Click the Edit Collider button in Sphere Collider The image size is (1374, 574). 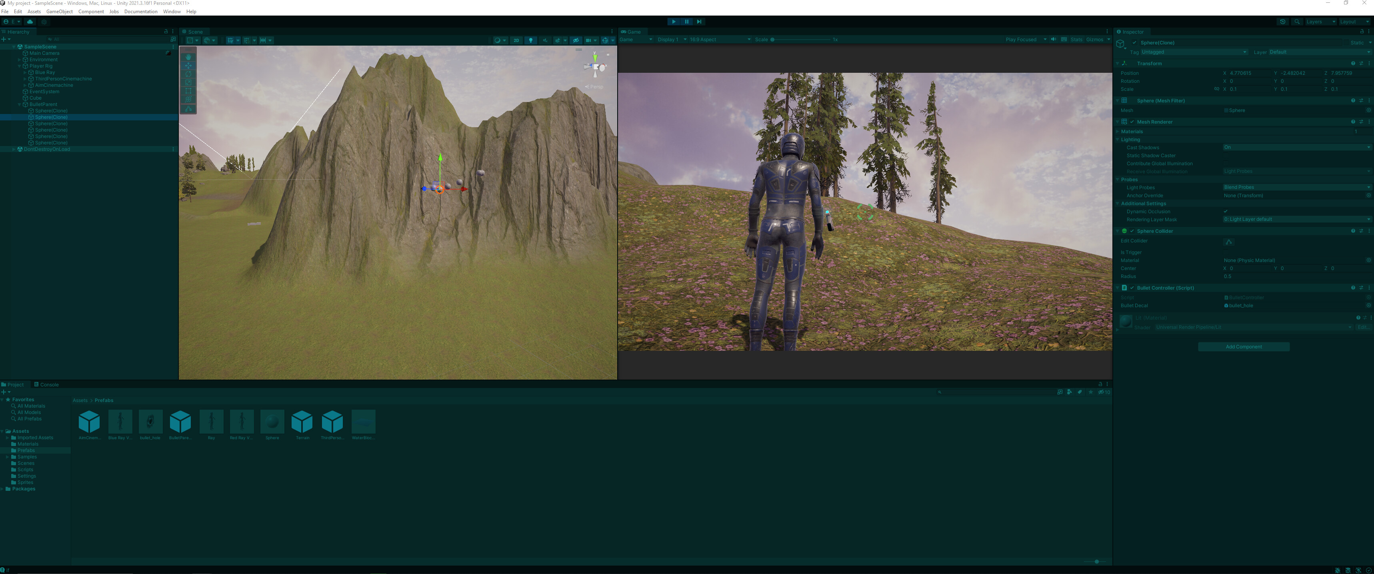tap(1229, 242)
